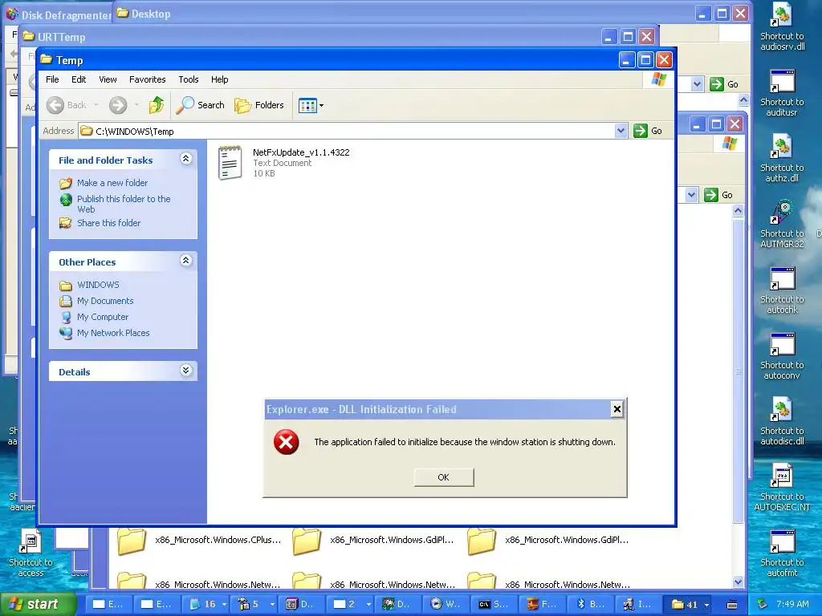Select the NetFxUpdate_v1.1.4322 text document icon

[230, 163]
